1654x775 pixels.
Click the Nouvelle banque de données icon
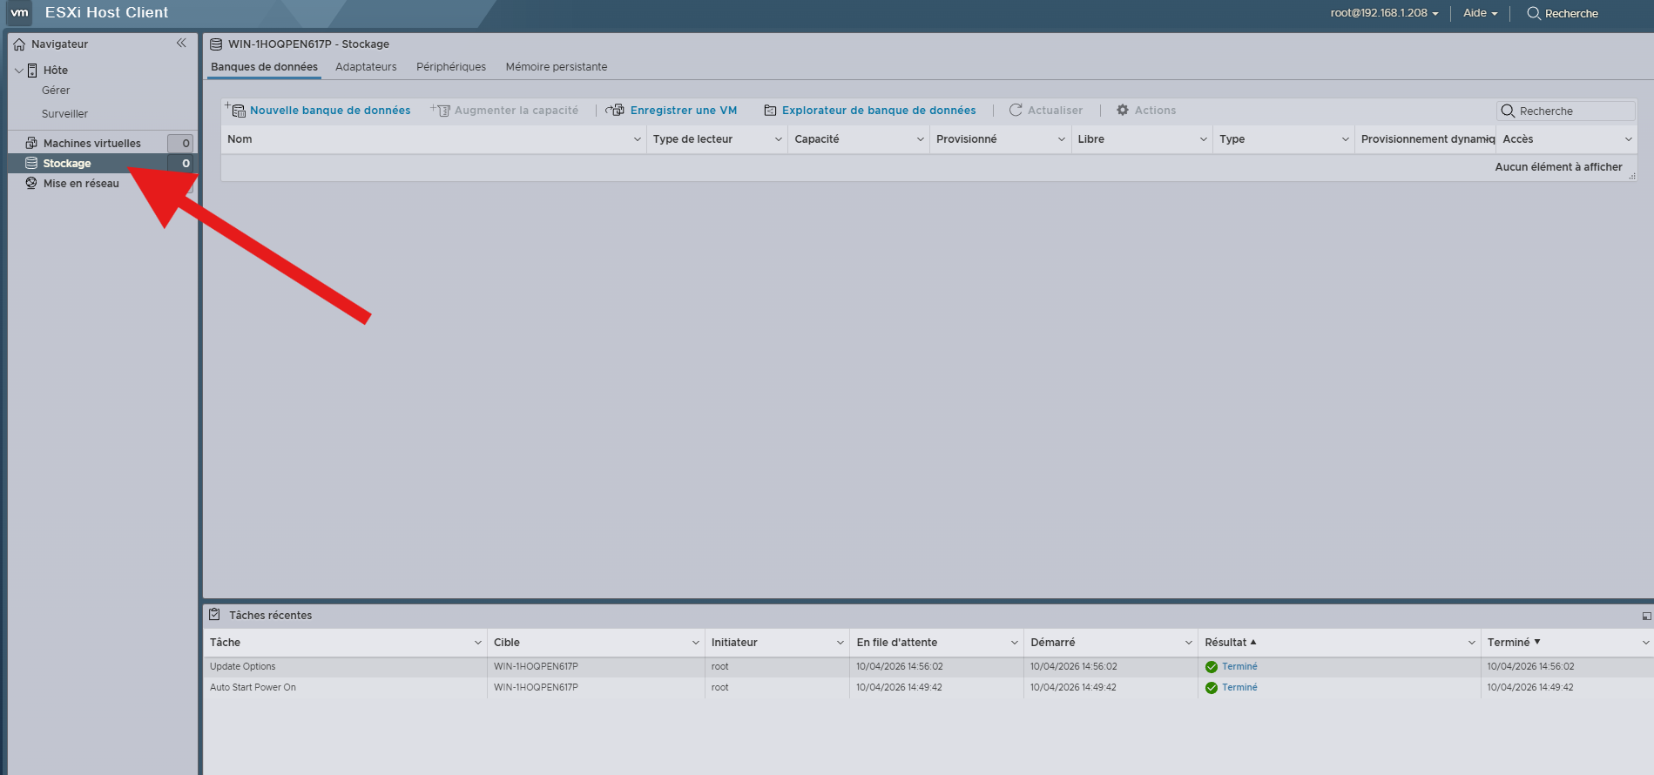coord(236,110)
